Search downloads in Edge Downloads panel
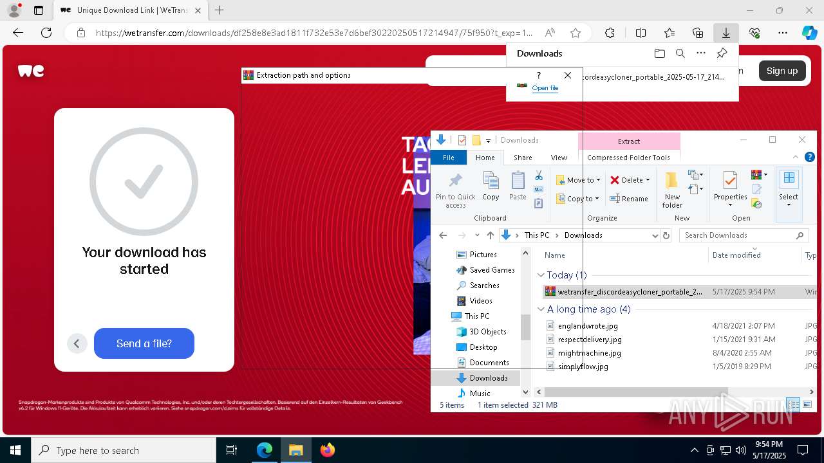 tap(680, 53)
